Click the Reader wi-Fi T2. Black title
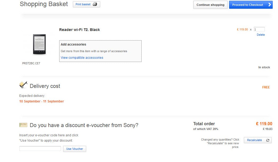 tap(80, 30)
